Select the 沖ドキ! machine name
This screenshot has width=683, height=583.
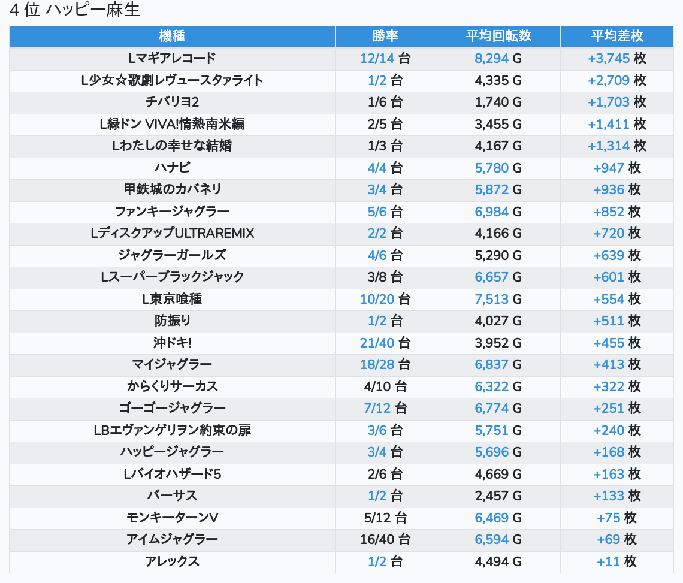pyautogui.click(x=172, y=343)
